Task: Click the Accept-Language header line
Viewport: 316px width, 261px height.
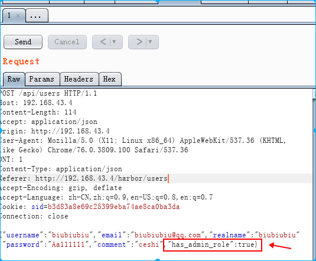Action: pyautogui.click(x=106, y=197)
